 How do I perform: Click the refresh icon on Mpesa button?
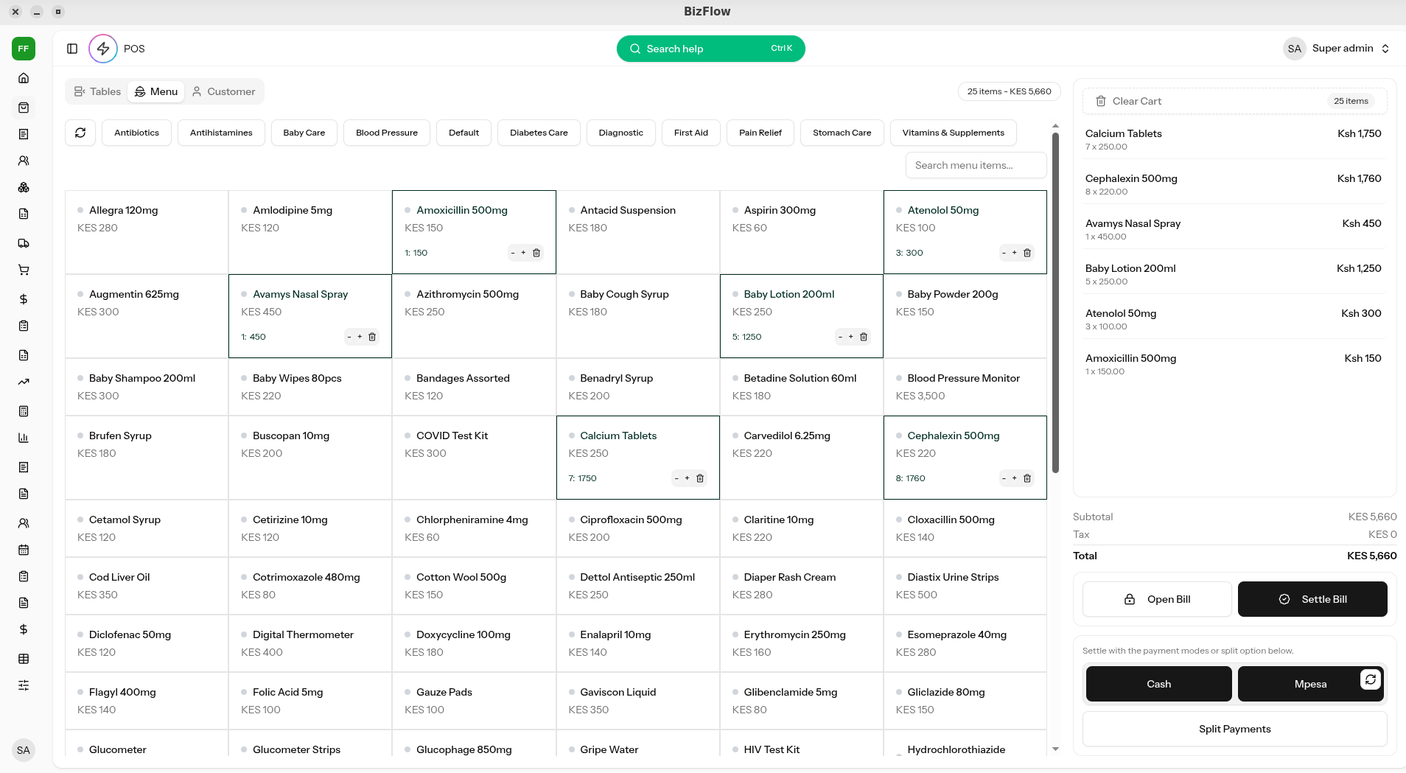click(x=1370, y=679)
